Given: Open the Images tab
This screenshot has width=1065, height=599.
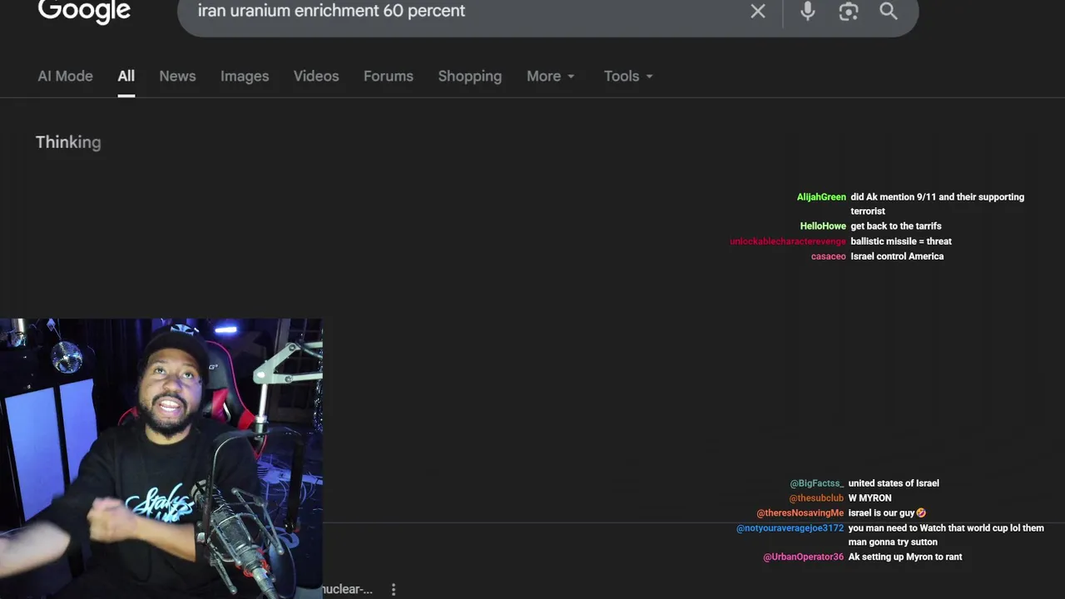Looking at the screenshot, I should [245, 76].
